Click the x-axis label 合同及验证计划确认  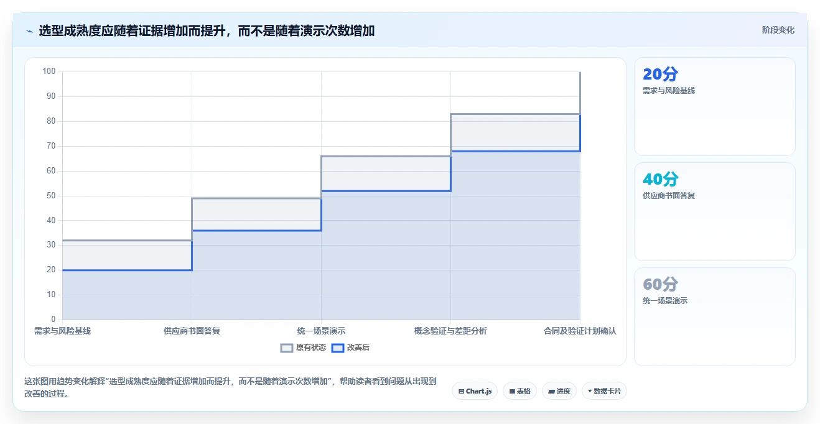click(x=580, y=331)
